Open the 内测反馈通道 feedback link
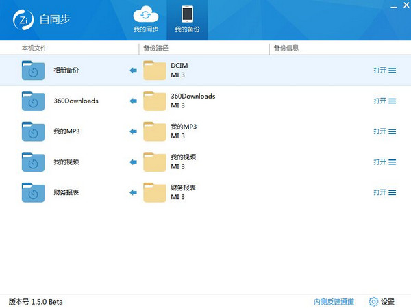Image resolution: width=411 pixels, height=308 pixels. (334, 302)
